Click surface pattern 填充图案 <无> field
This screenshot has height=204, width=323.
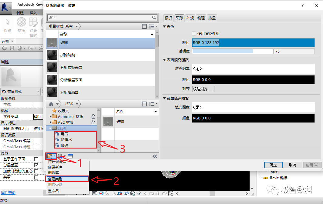pyautogui.click(x=253, y=69)
